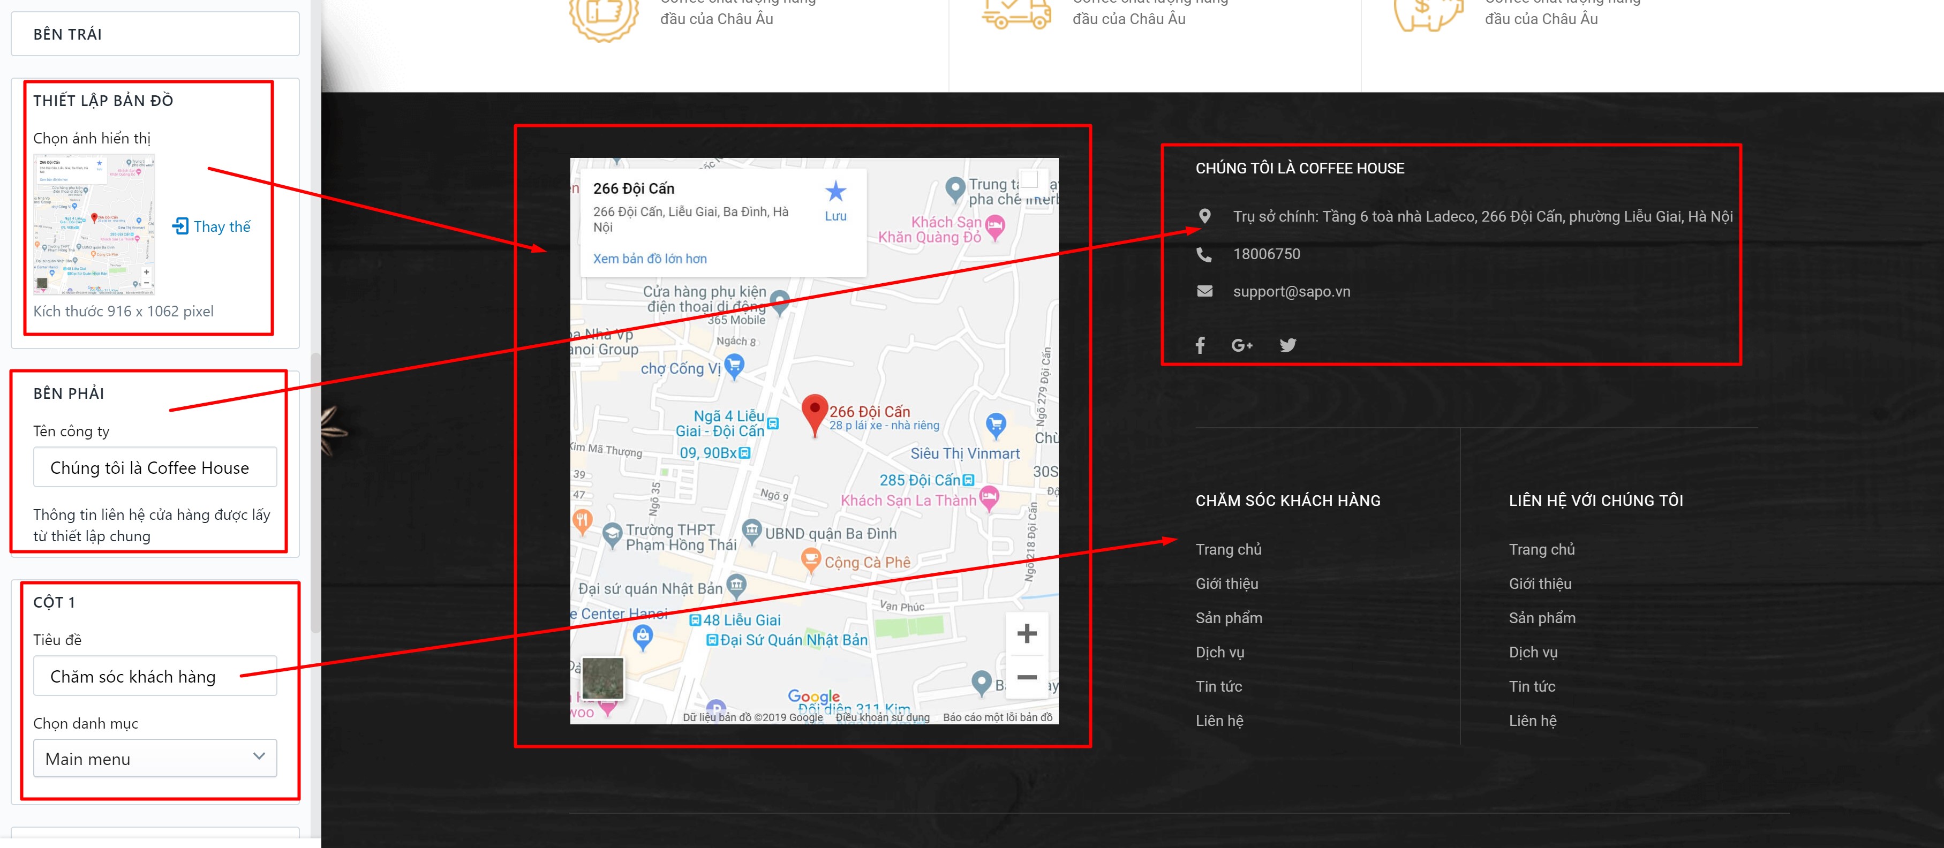Switch to satellite view thumbnail on map
1944x848 pixels.
pos(603,678)
